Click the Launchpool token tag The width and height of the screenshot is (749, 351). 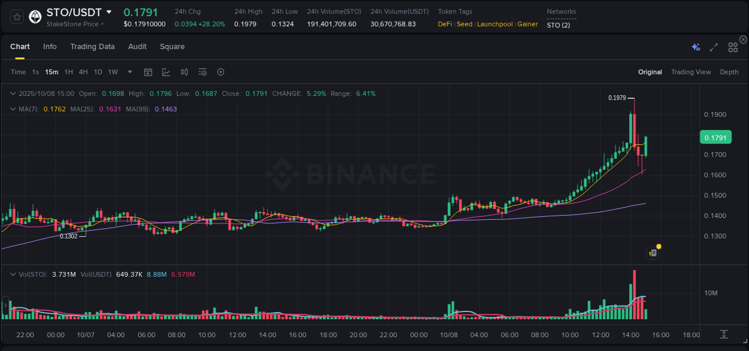point(494,25)
